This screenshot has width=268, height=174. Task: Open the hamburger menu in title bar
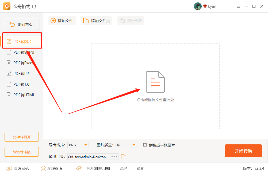pos(238,6)
